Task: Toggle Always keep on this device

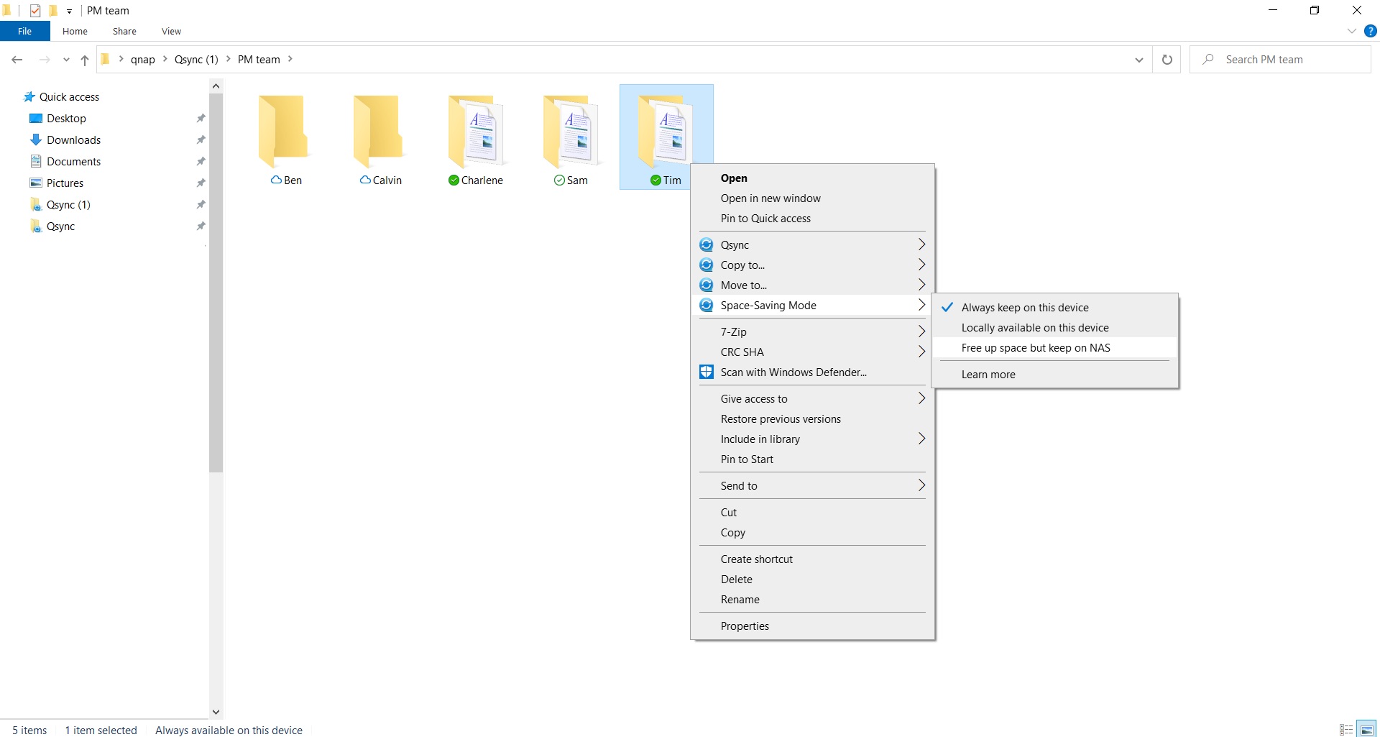Action: click(x=1024, y=308)
